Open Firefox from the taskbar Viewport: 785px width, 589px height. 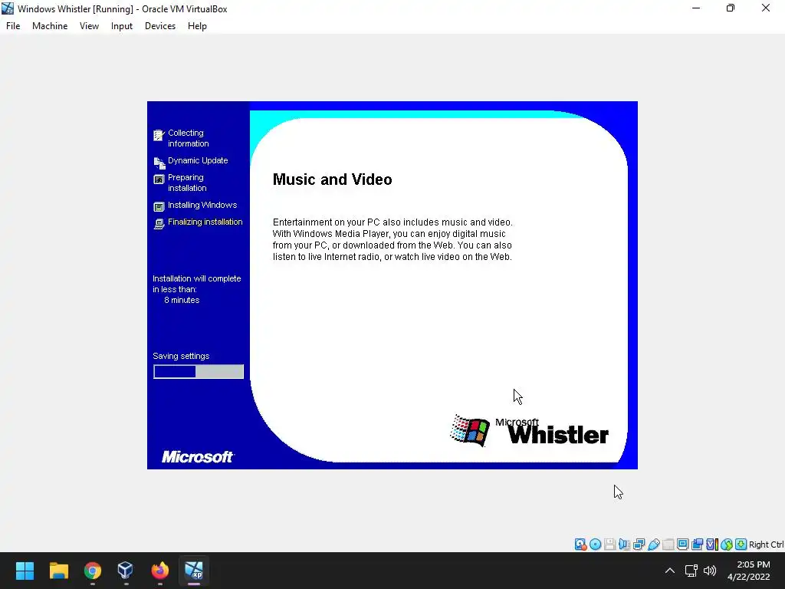pyautogui.click(x=159, y=571)
